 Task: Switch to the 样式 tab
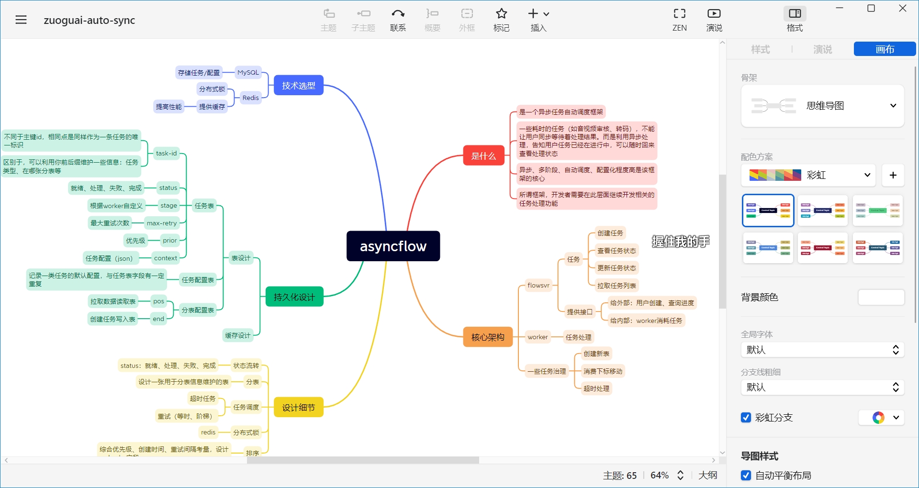pyautogui.click(x=760, y=49)
